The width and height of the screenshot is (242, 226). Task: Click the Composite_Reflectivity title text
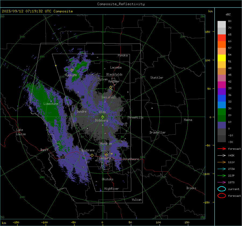[x=121, y=4]
